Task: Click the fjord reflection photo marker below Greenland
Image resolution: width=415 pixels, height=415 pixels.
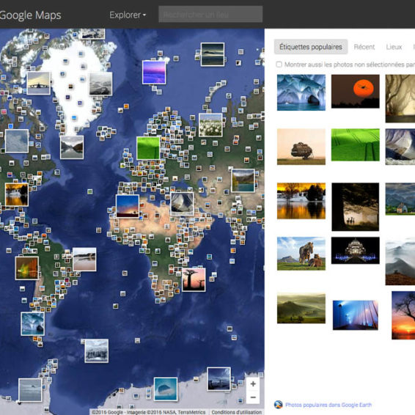Action: pyautogui.click(x=72, y=147)
